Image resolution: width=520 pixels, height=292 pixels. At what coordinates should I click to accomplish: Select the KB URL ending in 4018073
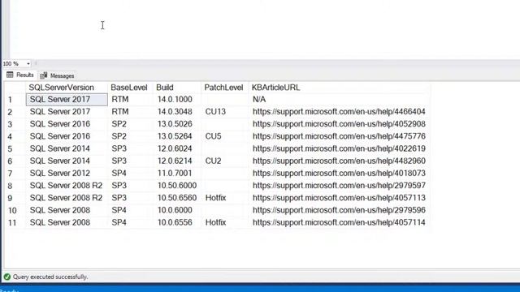[x=340, y=173]
